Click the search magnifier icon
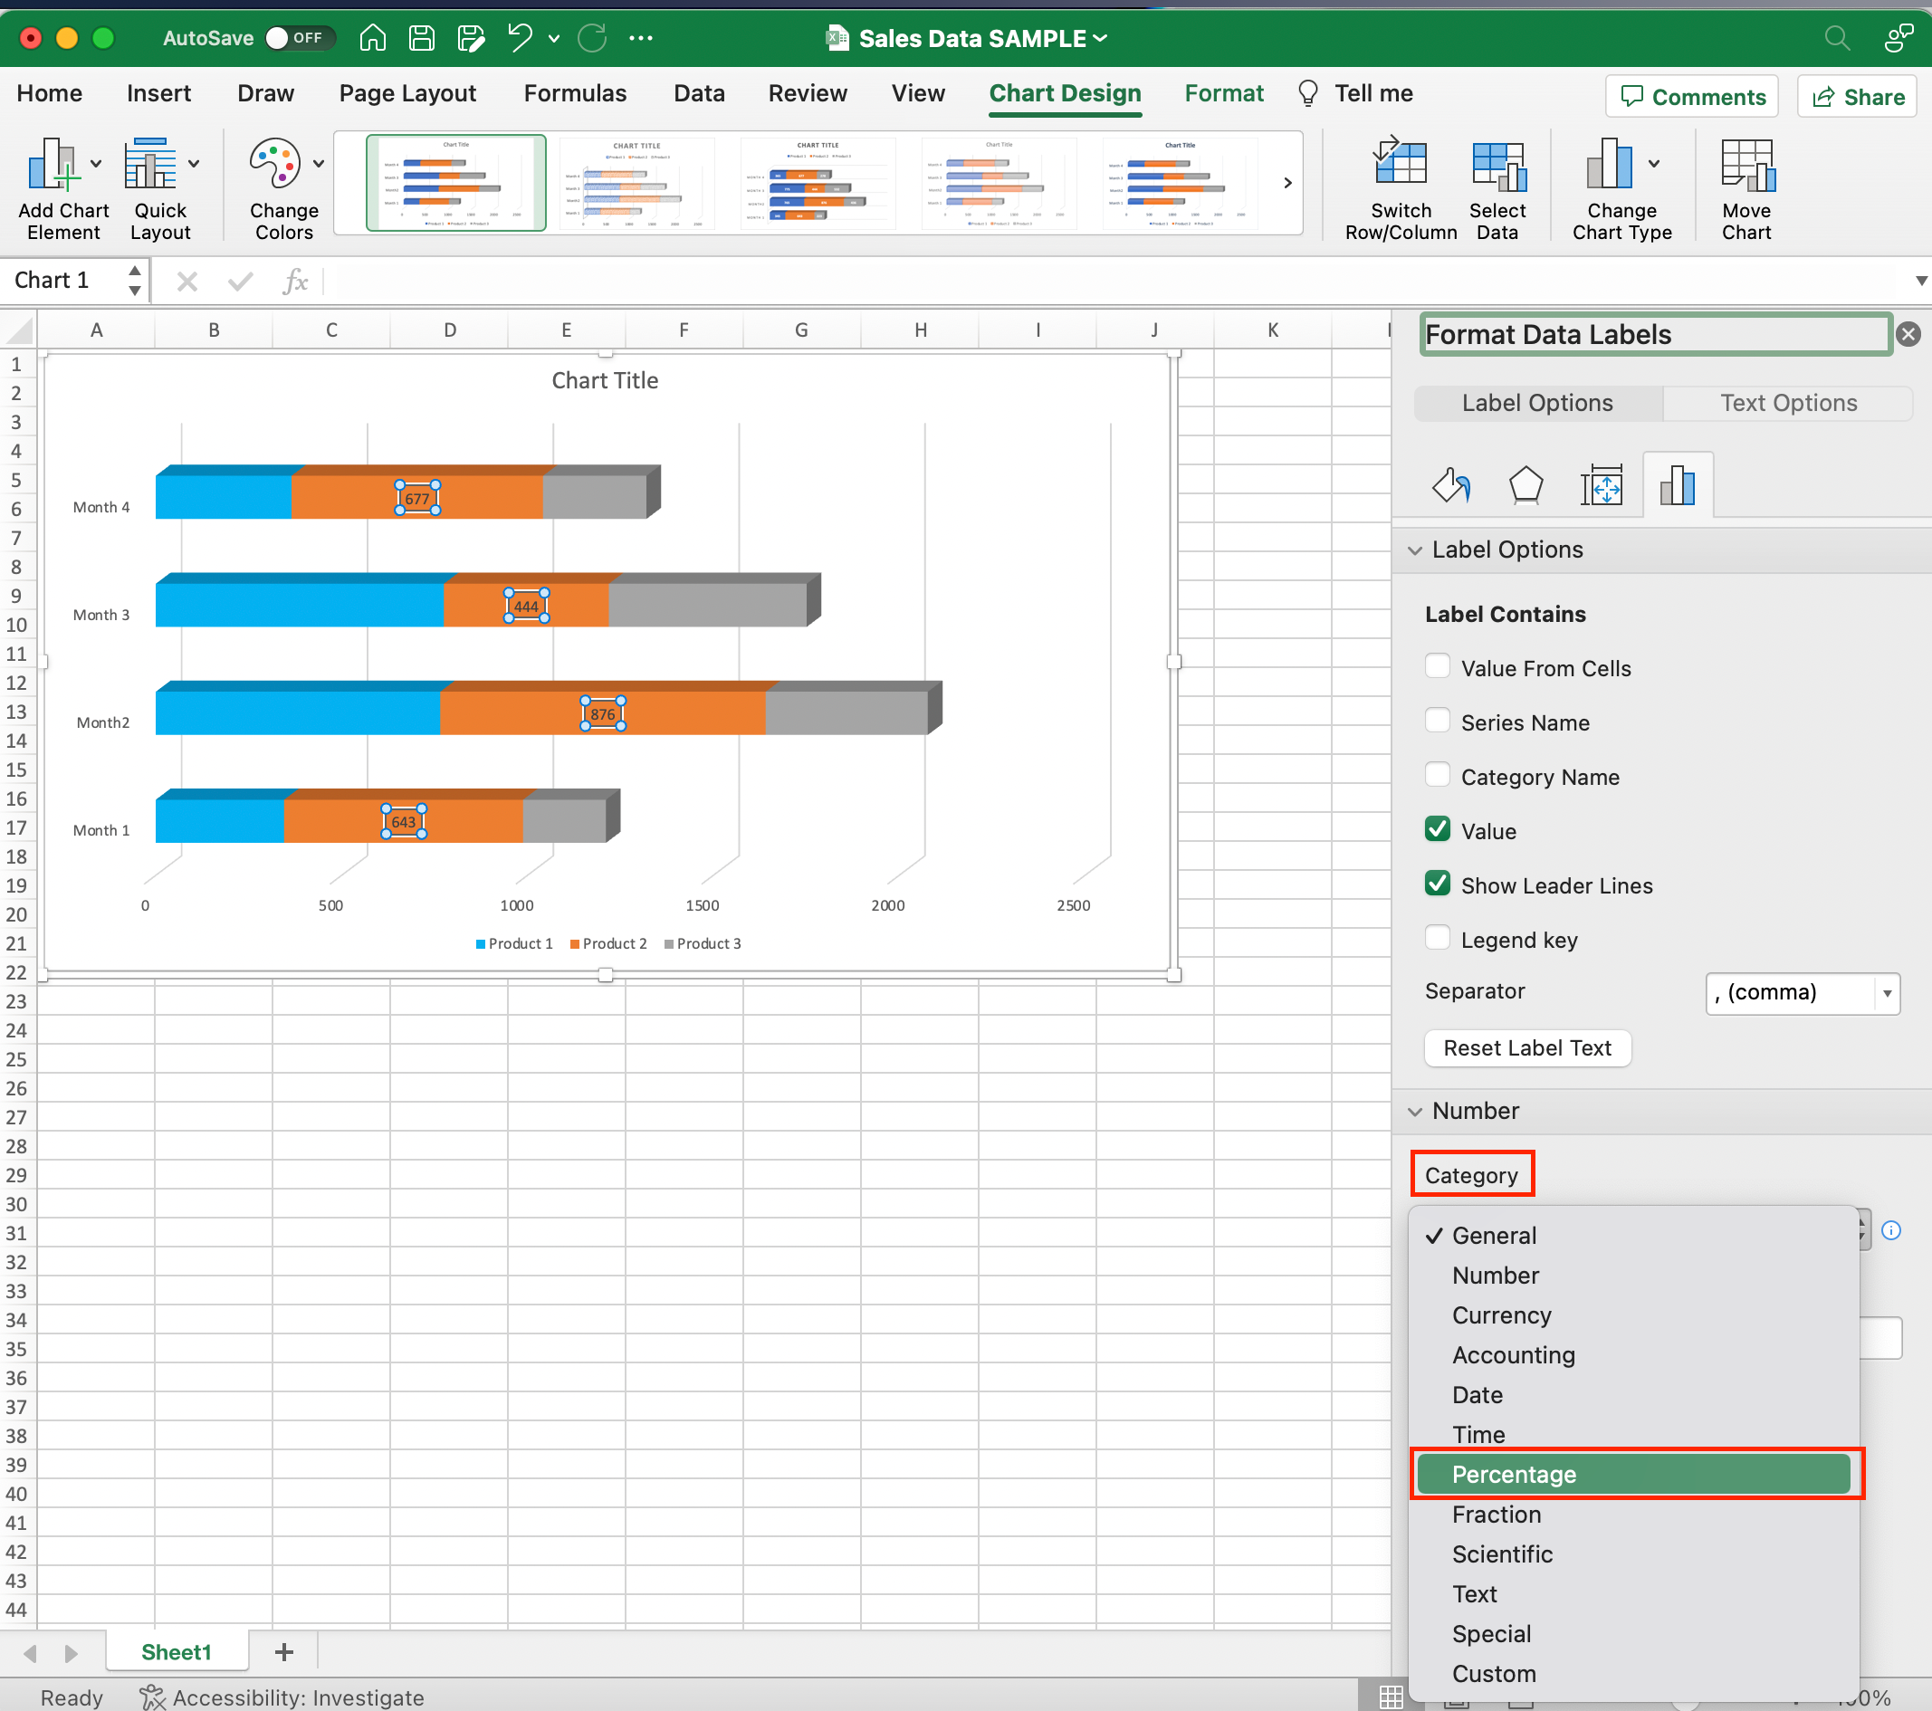 coord(1836,38)
